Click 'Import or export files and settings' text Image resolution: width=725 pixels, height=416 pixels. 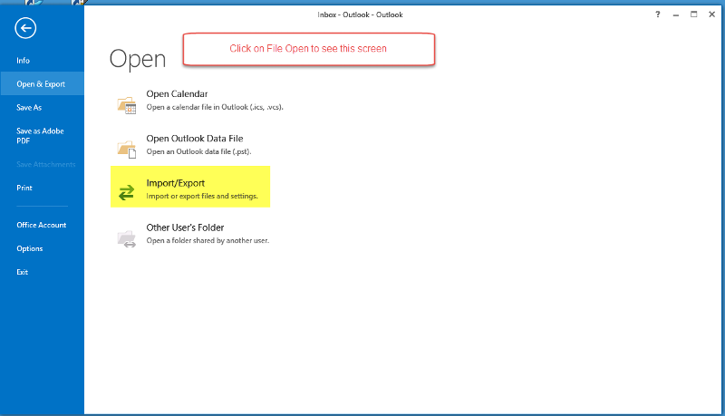[x=202, y=196]
